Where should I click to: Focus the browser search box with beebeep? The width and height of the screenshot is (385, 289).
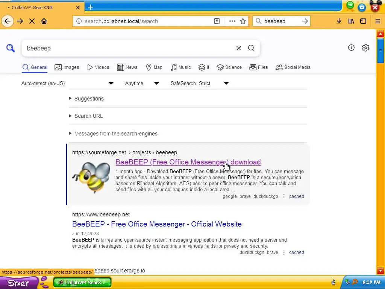point(281,21)
